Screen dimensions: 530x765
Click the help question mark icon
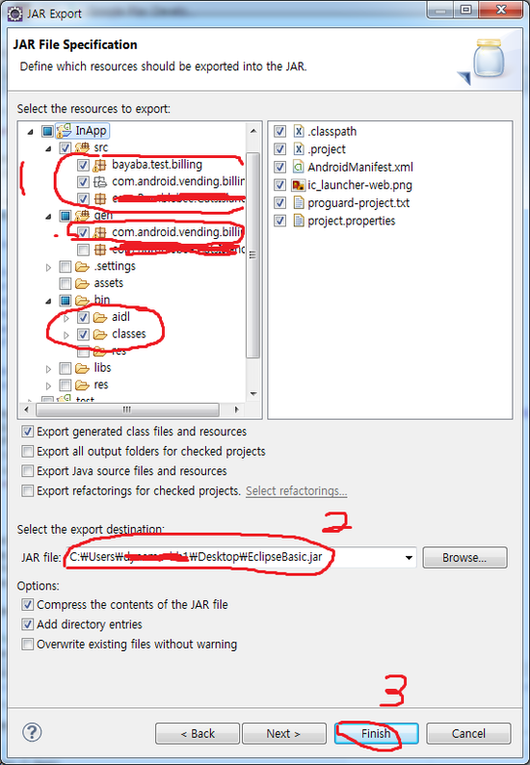click(x=32, y=732)
